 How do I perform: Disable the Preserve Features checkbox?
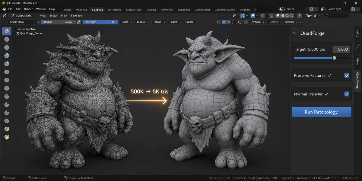tap(347, 75)
